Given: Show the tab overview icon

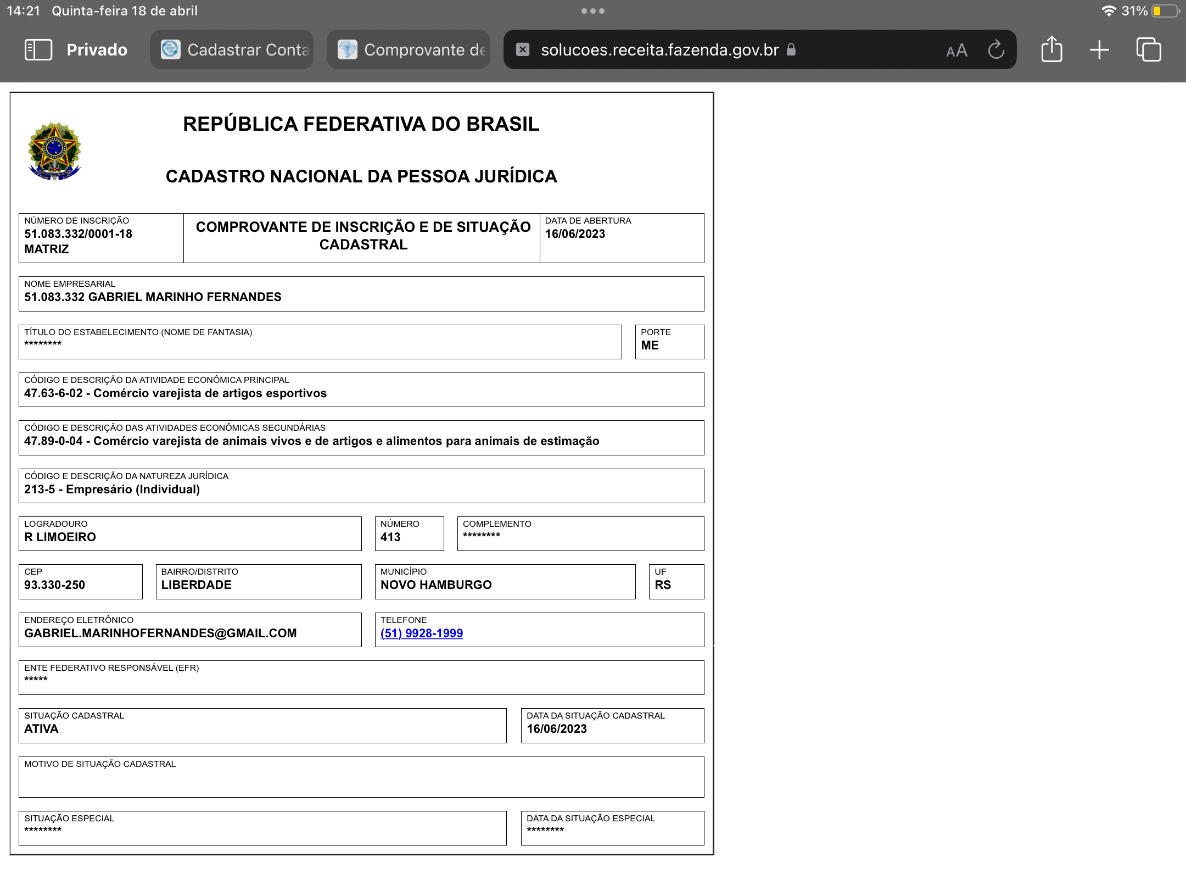Looking at the screenshot, I should [1148, 50].
